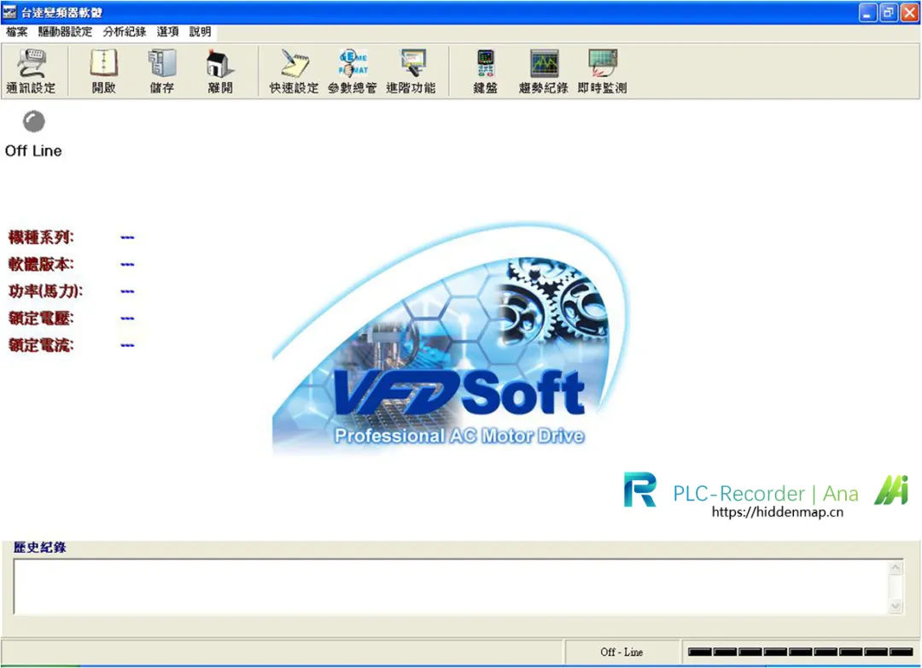Click the Off - Line status bar text

pos(621,652)
